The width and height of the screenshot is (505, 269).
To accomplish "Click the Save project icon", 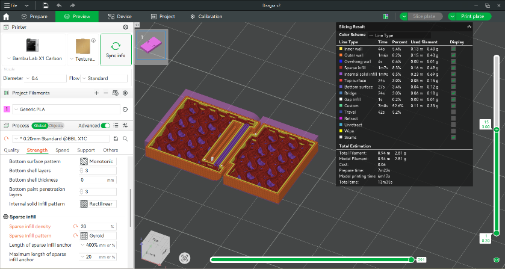I will point(45,5).
